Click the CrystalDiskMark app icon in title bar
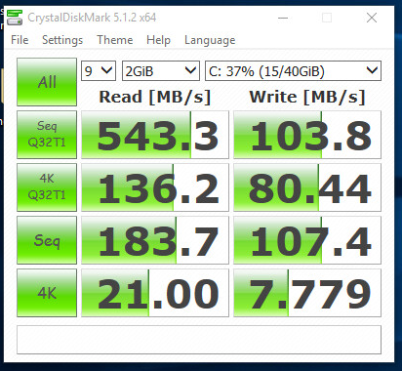The height and width of the screenshot is (371, 402). (x=15, y=18)
